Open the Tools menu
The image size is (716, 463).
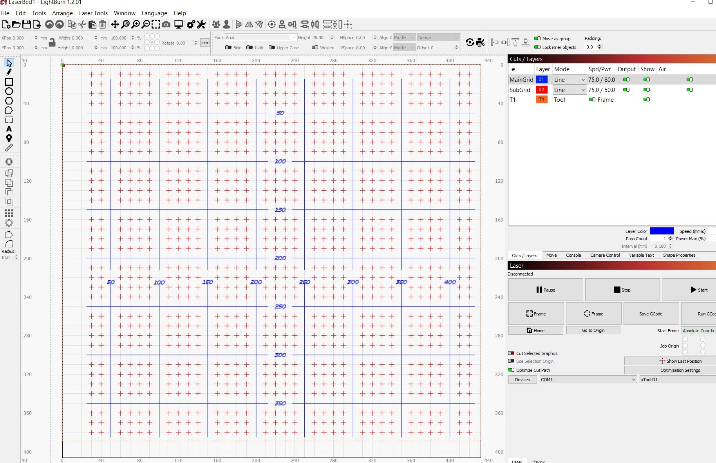pyautogui.click(x=39, y=13)
